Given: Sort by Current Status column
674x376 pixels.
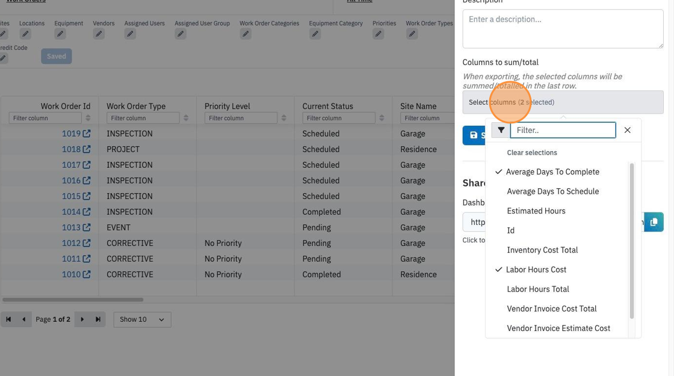Looking at the screenshot, I should tap(382, 118).
